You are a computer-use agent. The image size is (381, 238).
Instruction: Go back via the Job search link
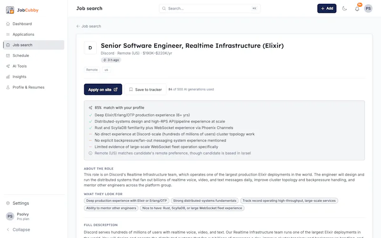pyautogui.click(x=89, y=26)
